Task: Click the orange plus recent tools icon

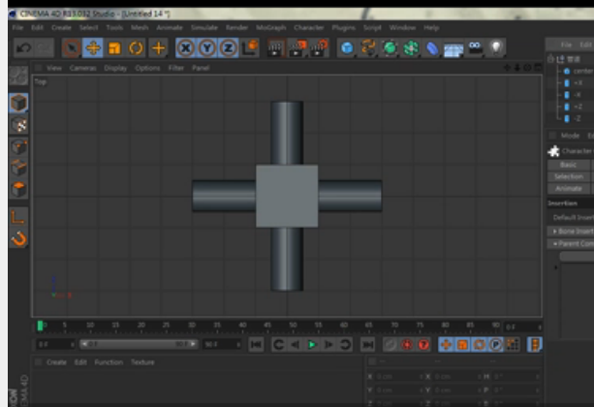Action: tap(158, 48)
